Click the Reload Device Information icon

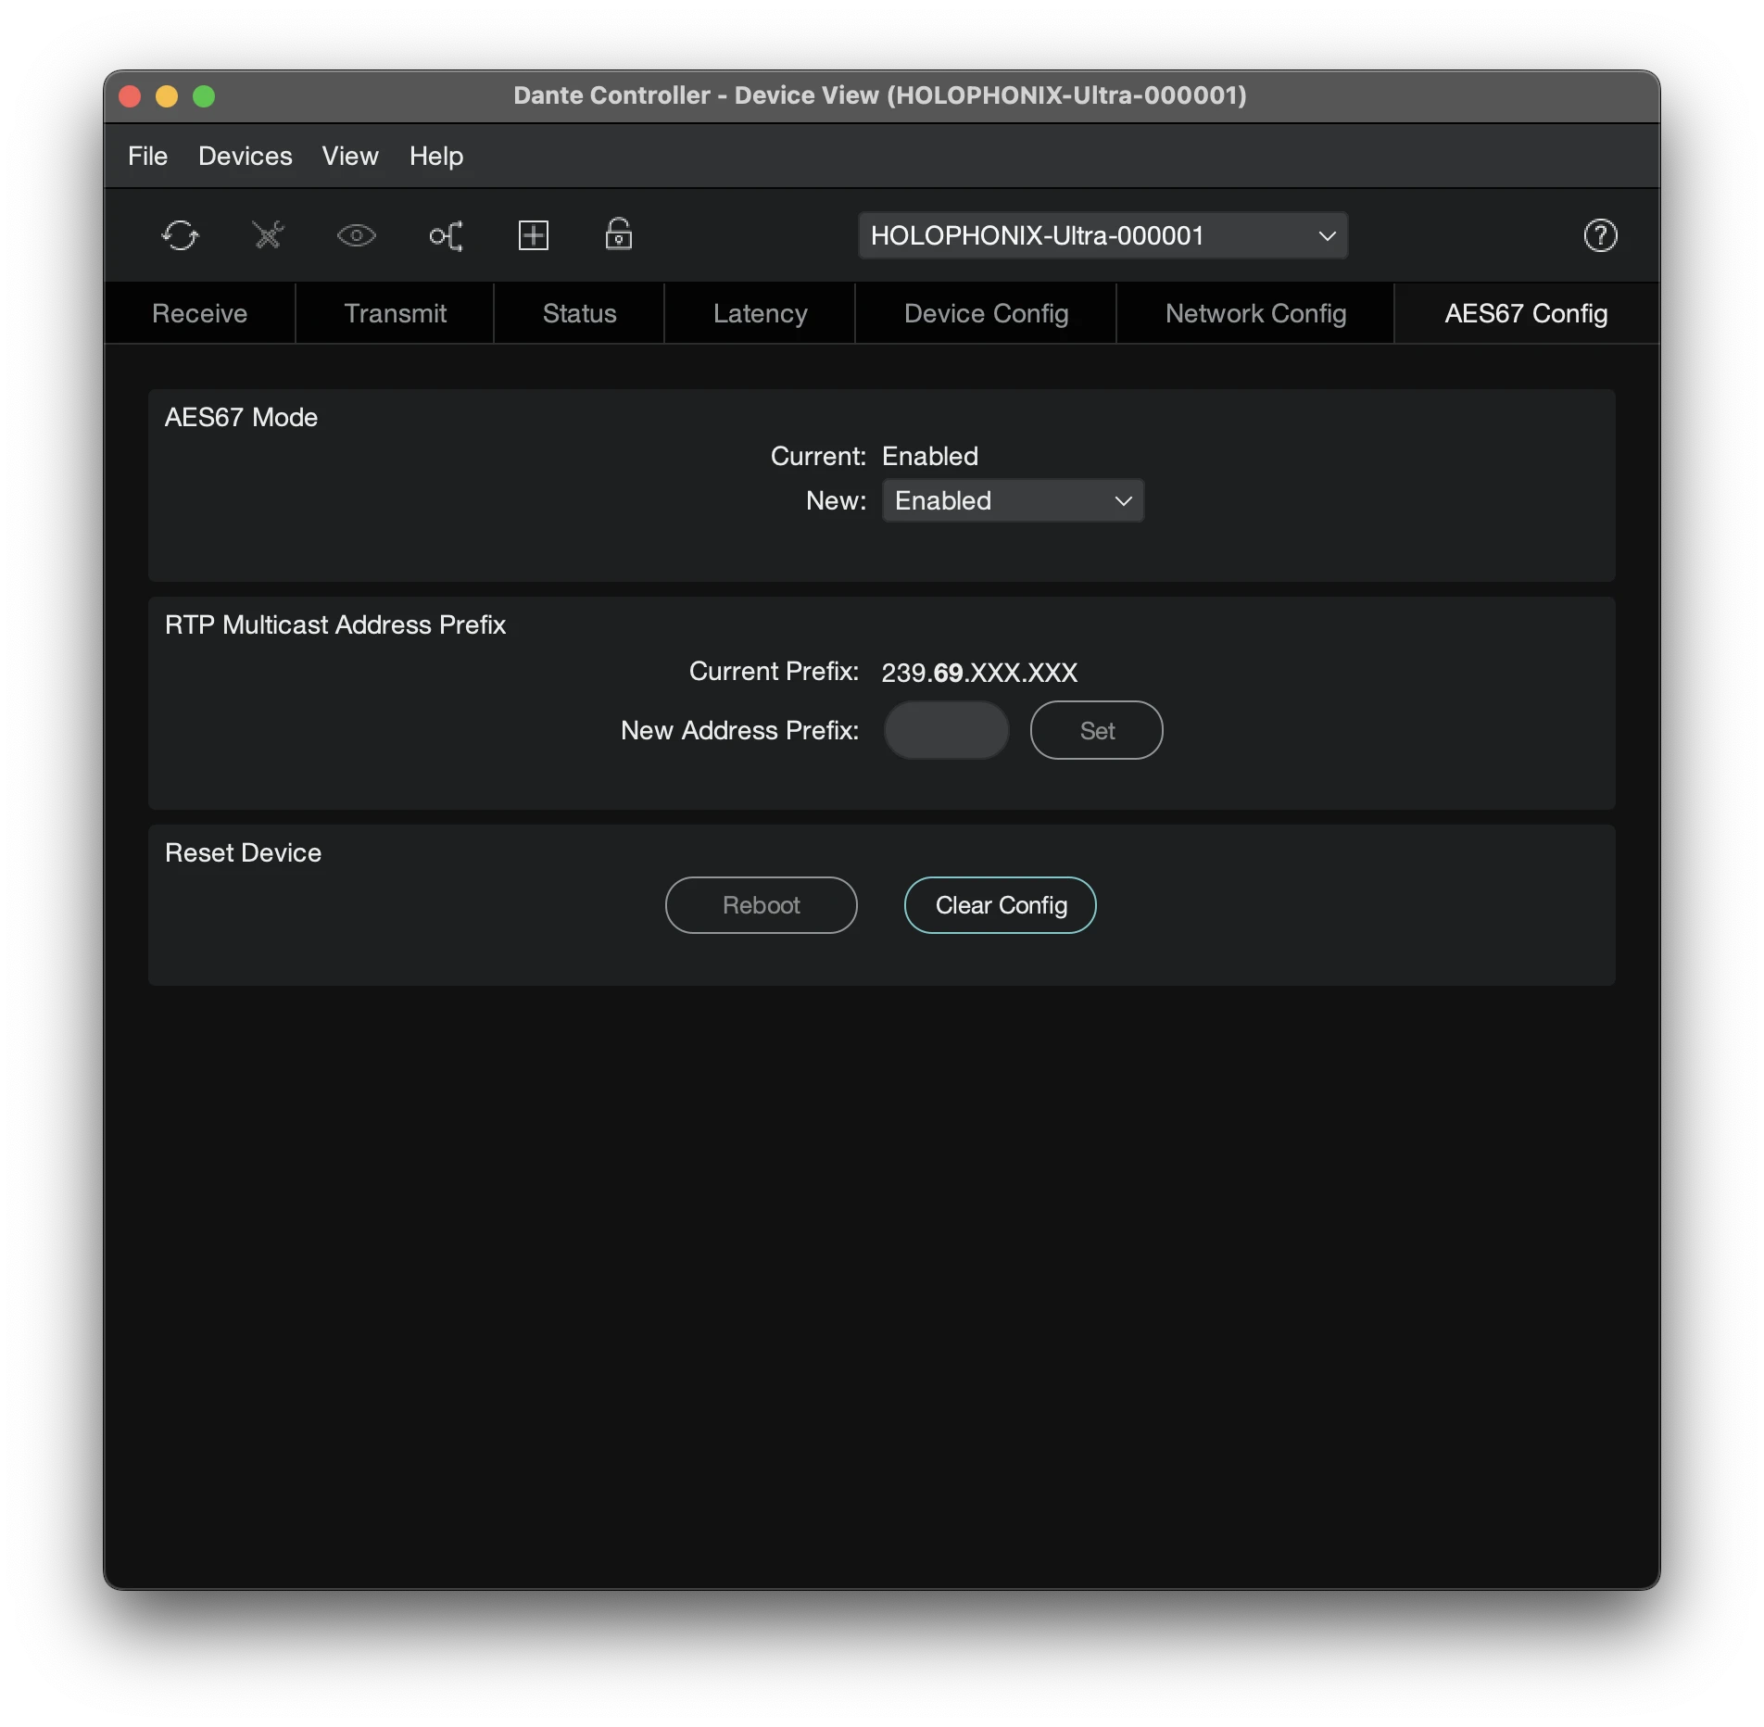click(180, 235)
